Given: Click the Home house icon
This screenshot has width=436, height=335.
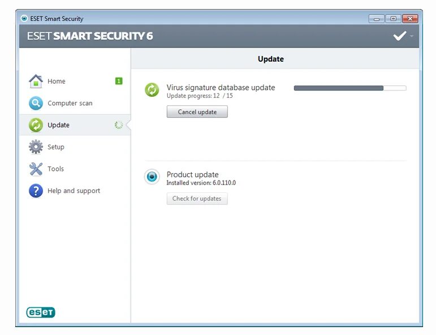Looking at the screenshot, I should (x=36, y=81).
